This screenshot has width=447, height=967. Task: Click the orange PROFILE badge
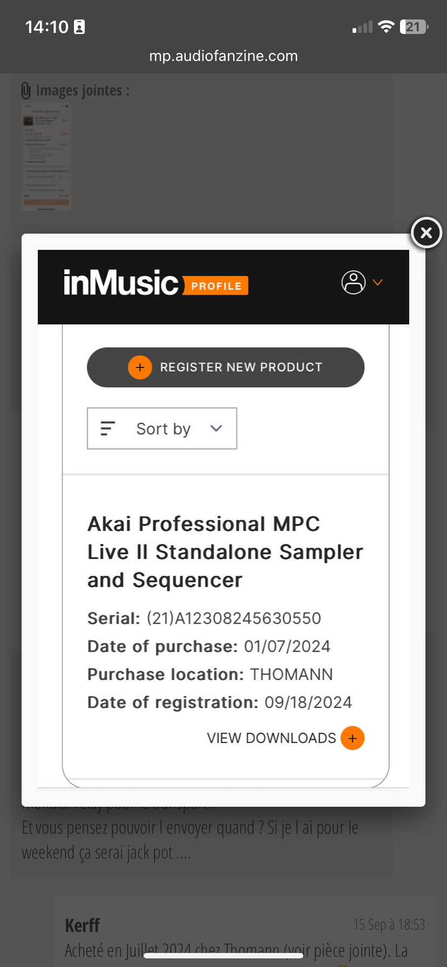point(216,286)
